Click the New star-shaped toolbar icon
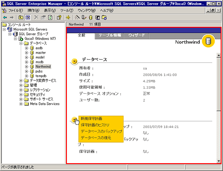Image resolution: width=223 pixels, height=171 pixels. (68, 18)
